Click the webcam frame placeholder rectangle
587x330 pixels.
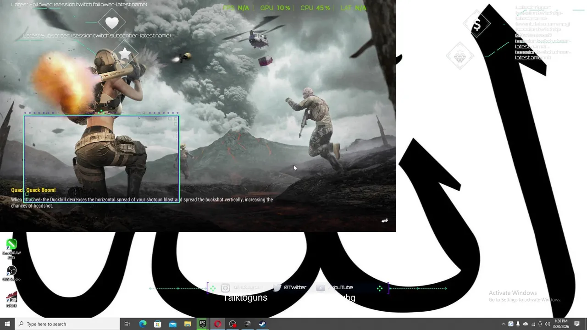(101, 159)
